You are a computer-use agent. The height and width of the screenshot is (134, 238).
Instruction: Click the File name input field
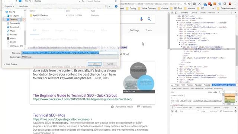70,53
